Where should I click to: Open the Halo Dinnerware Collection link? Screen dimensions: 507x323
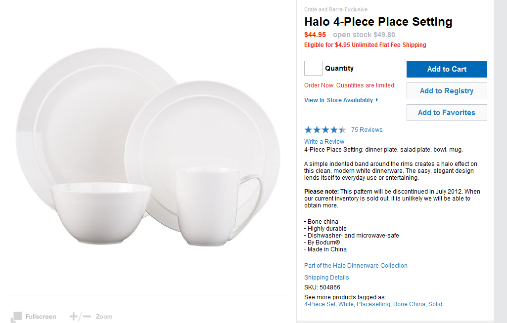pyautogui.click(x=356, y=266)
